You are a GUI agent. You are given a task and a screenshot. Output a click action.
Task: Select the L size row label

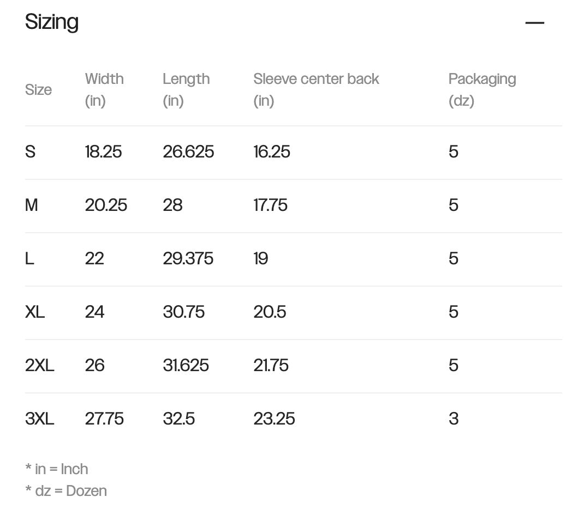pos(29,258)
